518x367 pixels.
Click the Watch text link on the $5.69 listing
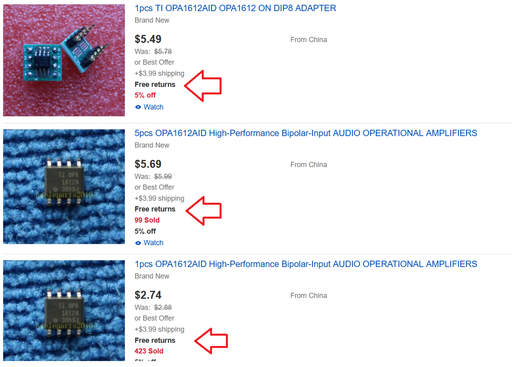[153, 243]
